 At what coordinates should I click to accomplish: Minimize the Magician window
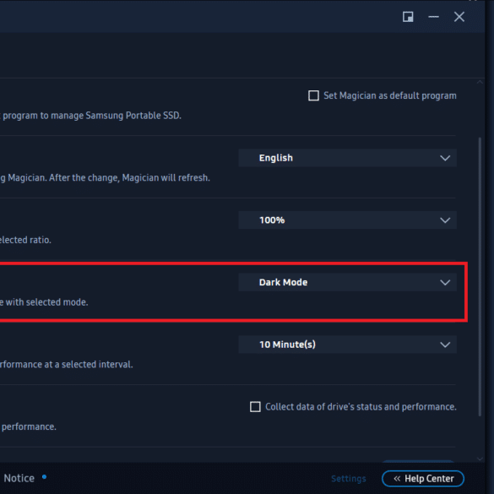[x=433, y=17]
